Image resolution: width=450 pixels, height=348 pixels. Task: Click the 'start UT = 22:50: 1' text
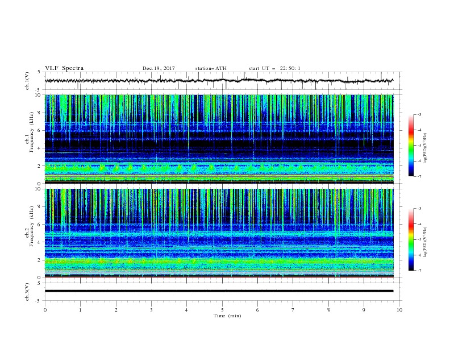pyautogui.click(x=274, y=68)
